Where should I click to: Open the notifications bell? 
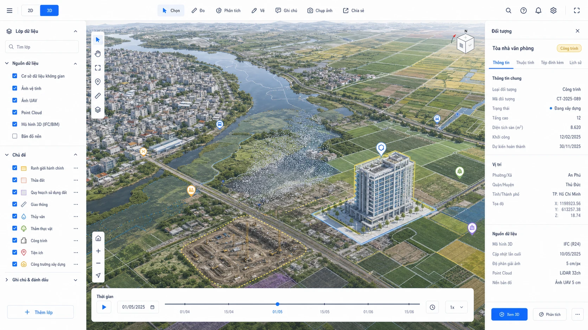[538, 11]
